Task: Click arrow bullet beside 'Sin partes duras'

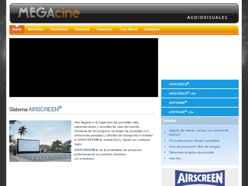Action: [x=165, y=141]
